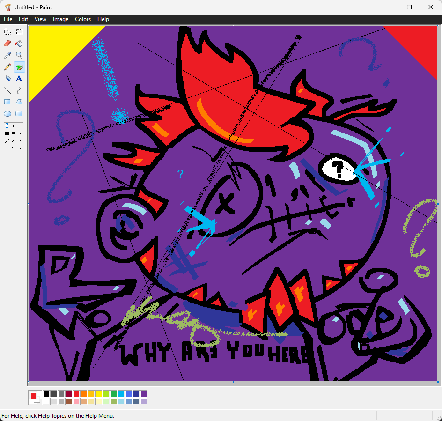Activate the Fill With Color bucket
Screen dimensions: 442x421
pos(19,44)
